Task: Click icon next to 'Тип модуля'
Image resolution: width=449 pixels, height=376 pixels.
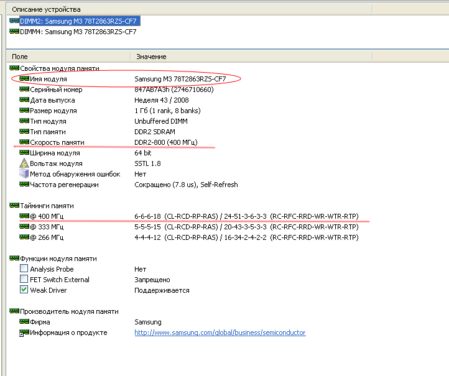Action: (24, 121)
